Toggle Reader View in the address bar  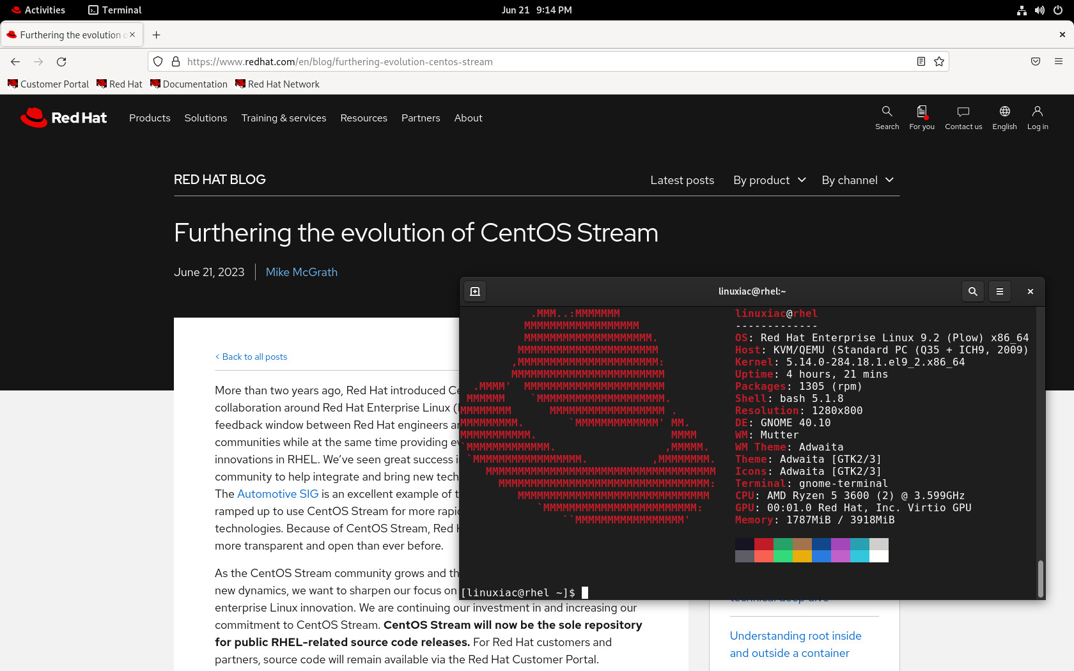921,62
